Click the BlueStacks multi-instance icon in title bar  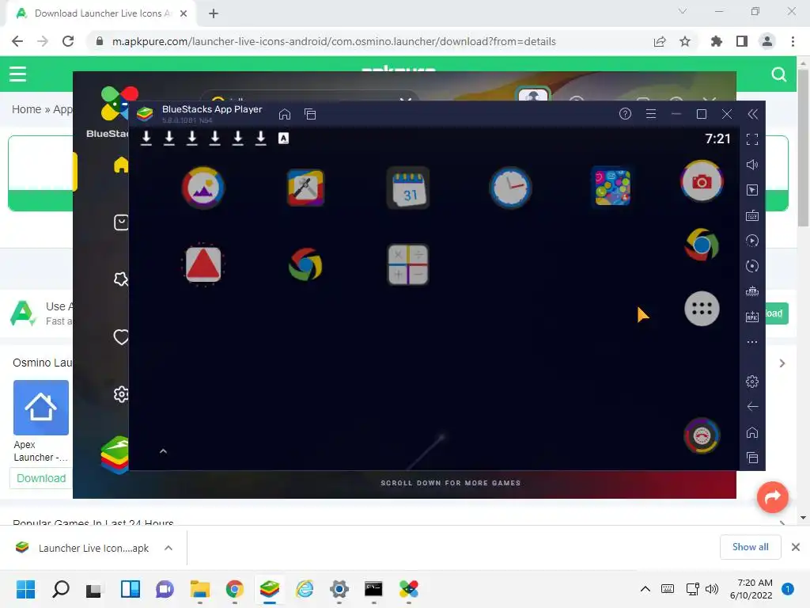click(310, 114)
